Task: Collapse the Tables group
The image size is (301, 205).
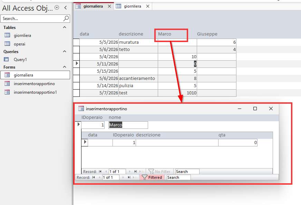Action: pyautogui.click(x=65, y=28)
